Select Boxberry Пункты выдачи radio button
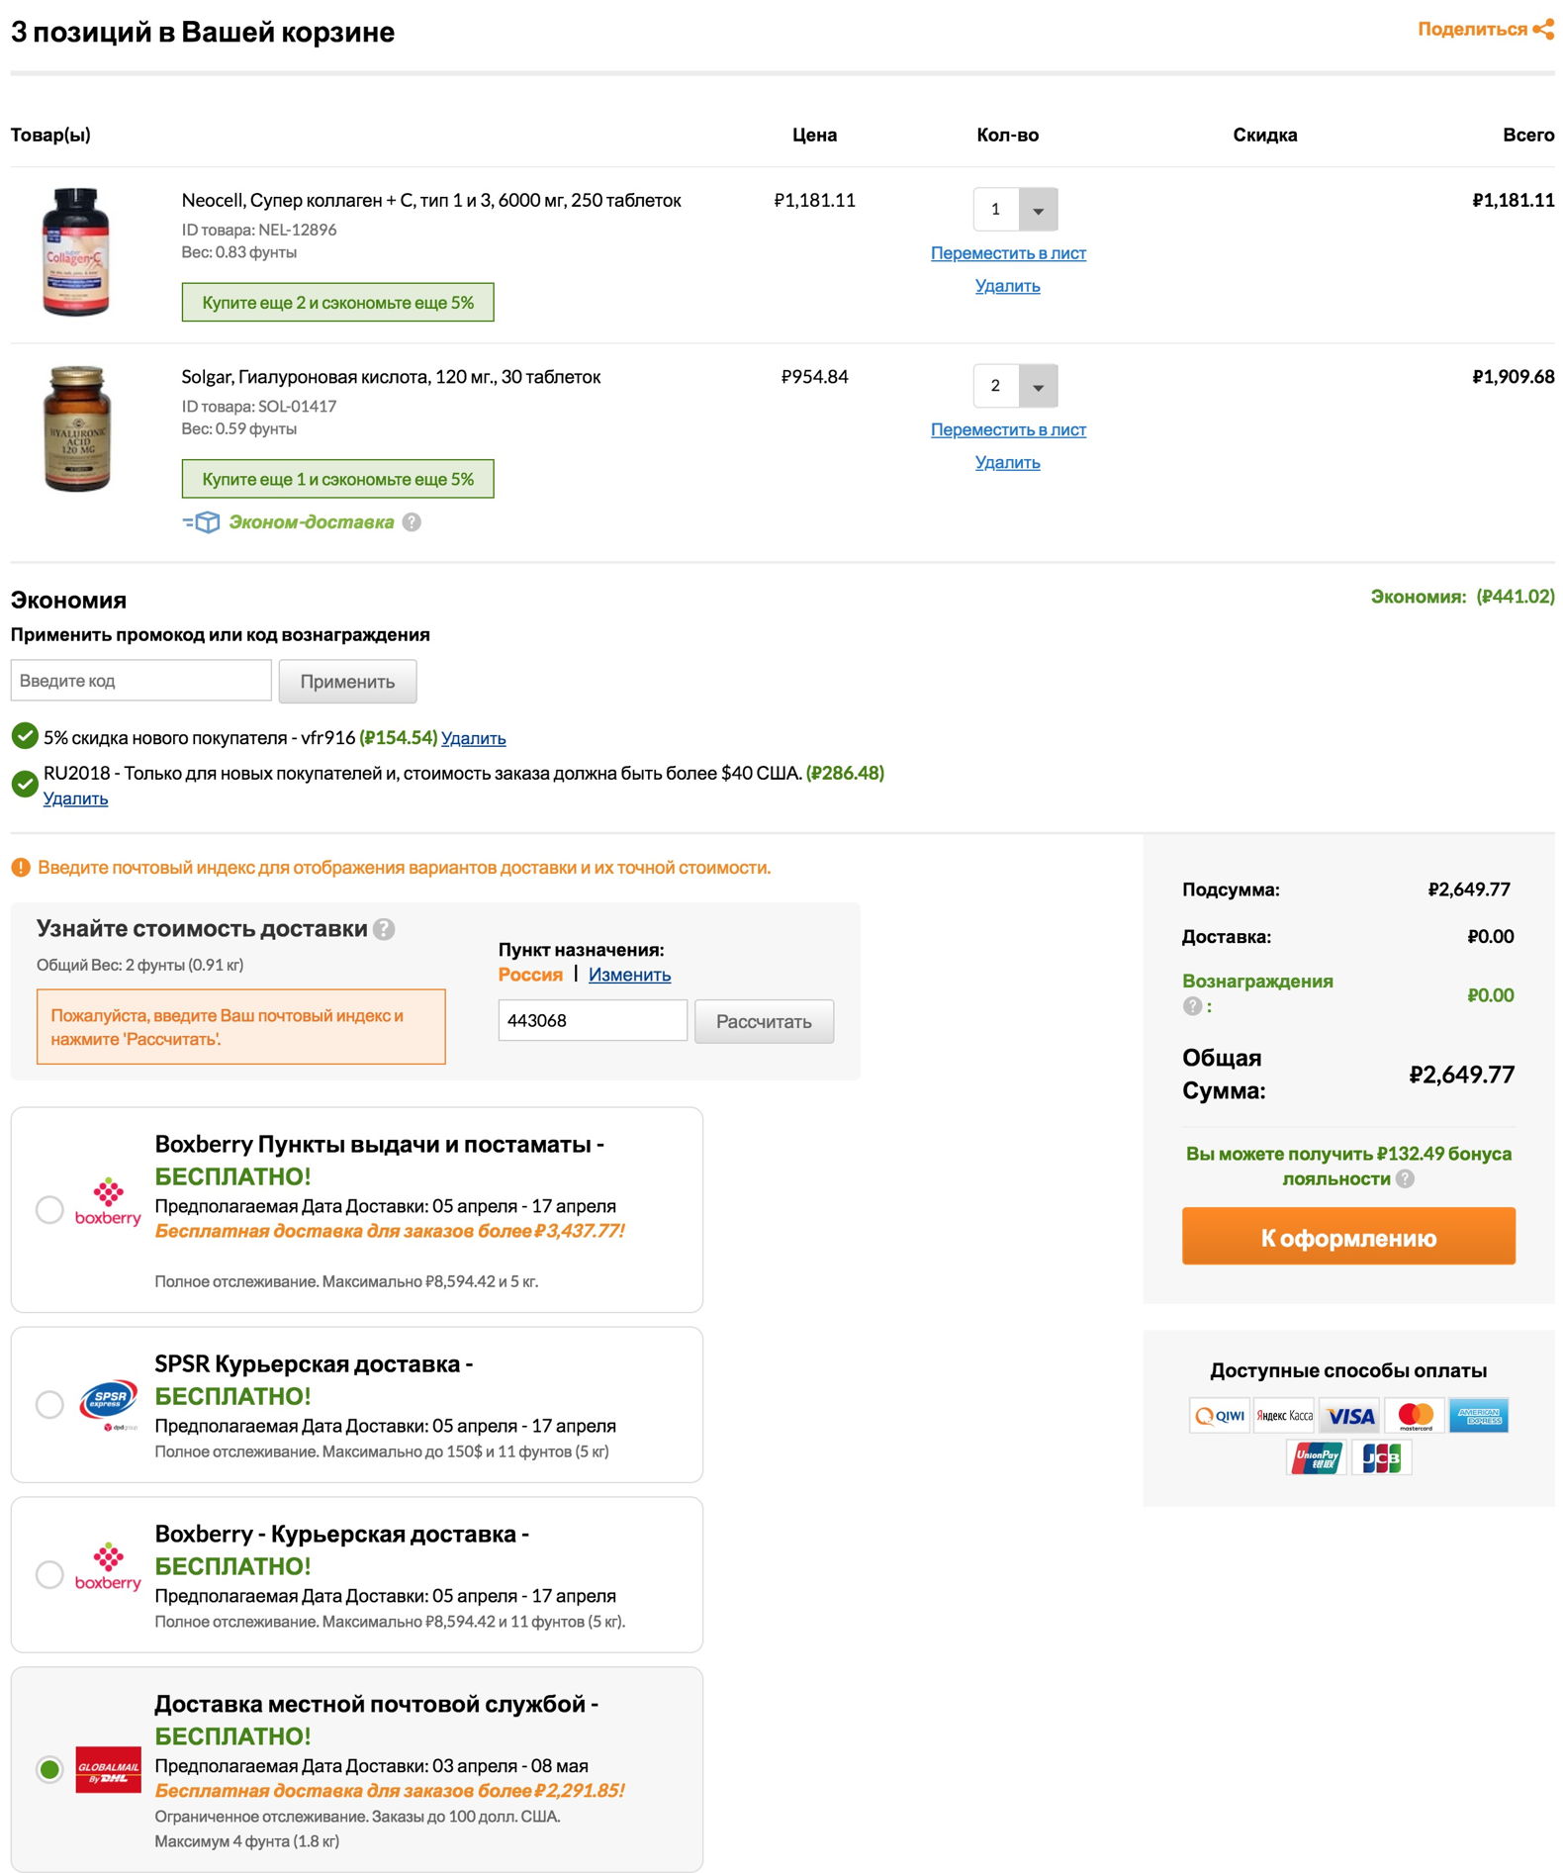 tap(49, 1209)
